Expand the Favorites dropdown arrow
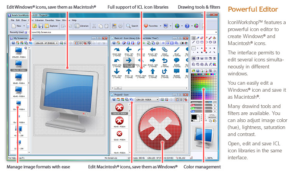 click(160, 26)
